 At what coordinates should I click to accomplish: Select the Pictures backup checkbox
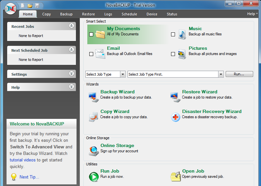tap(173, 54)
